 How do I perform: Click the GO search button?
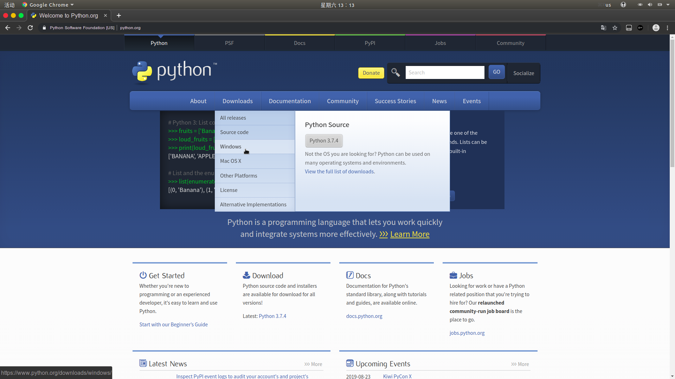coord(496,72)
